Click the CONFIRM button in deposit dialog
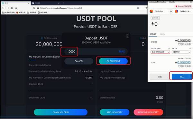 [113, 61]
